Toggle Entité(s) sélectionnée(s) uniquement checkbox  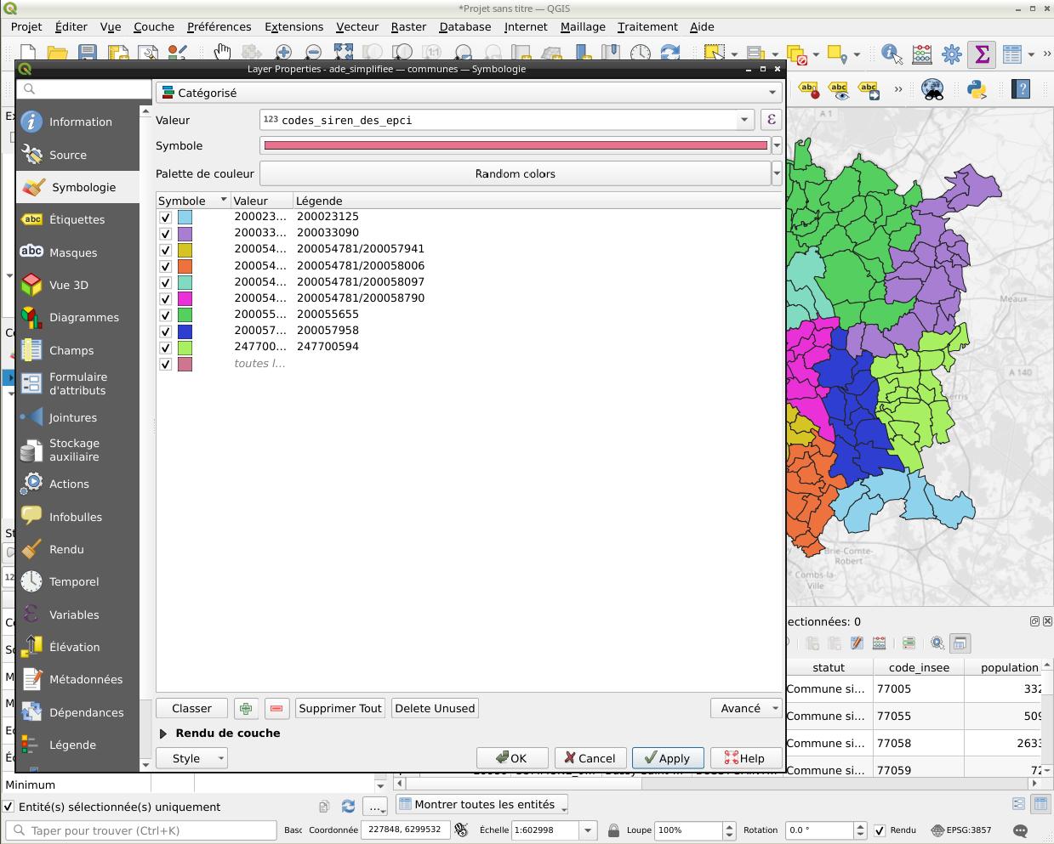pyautogui.click(x=9, y=807)
